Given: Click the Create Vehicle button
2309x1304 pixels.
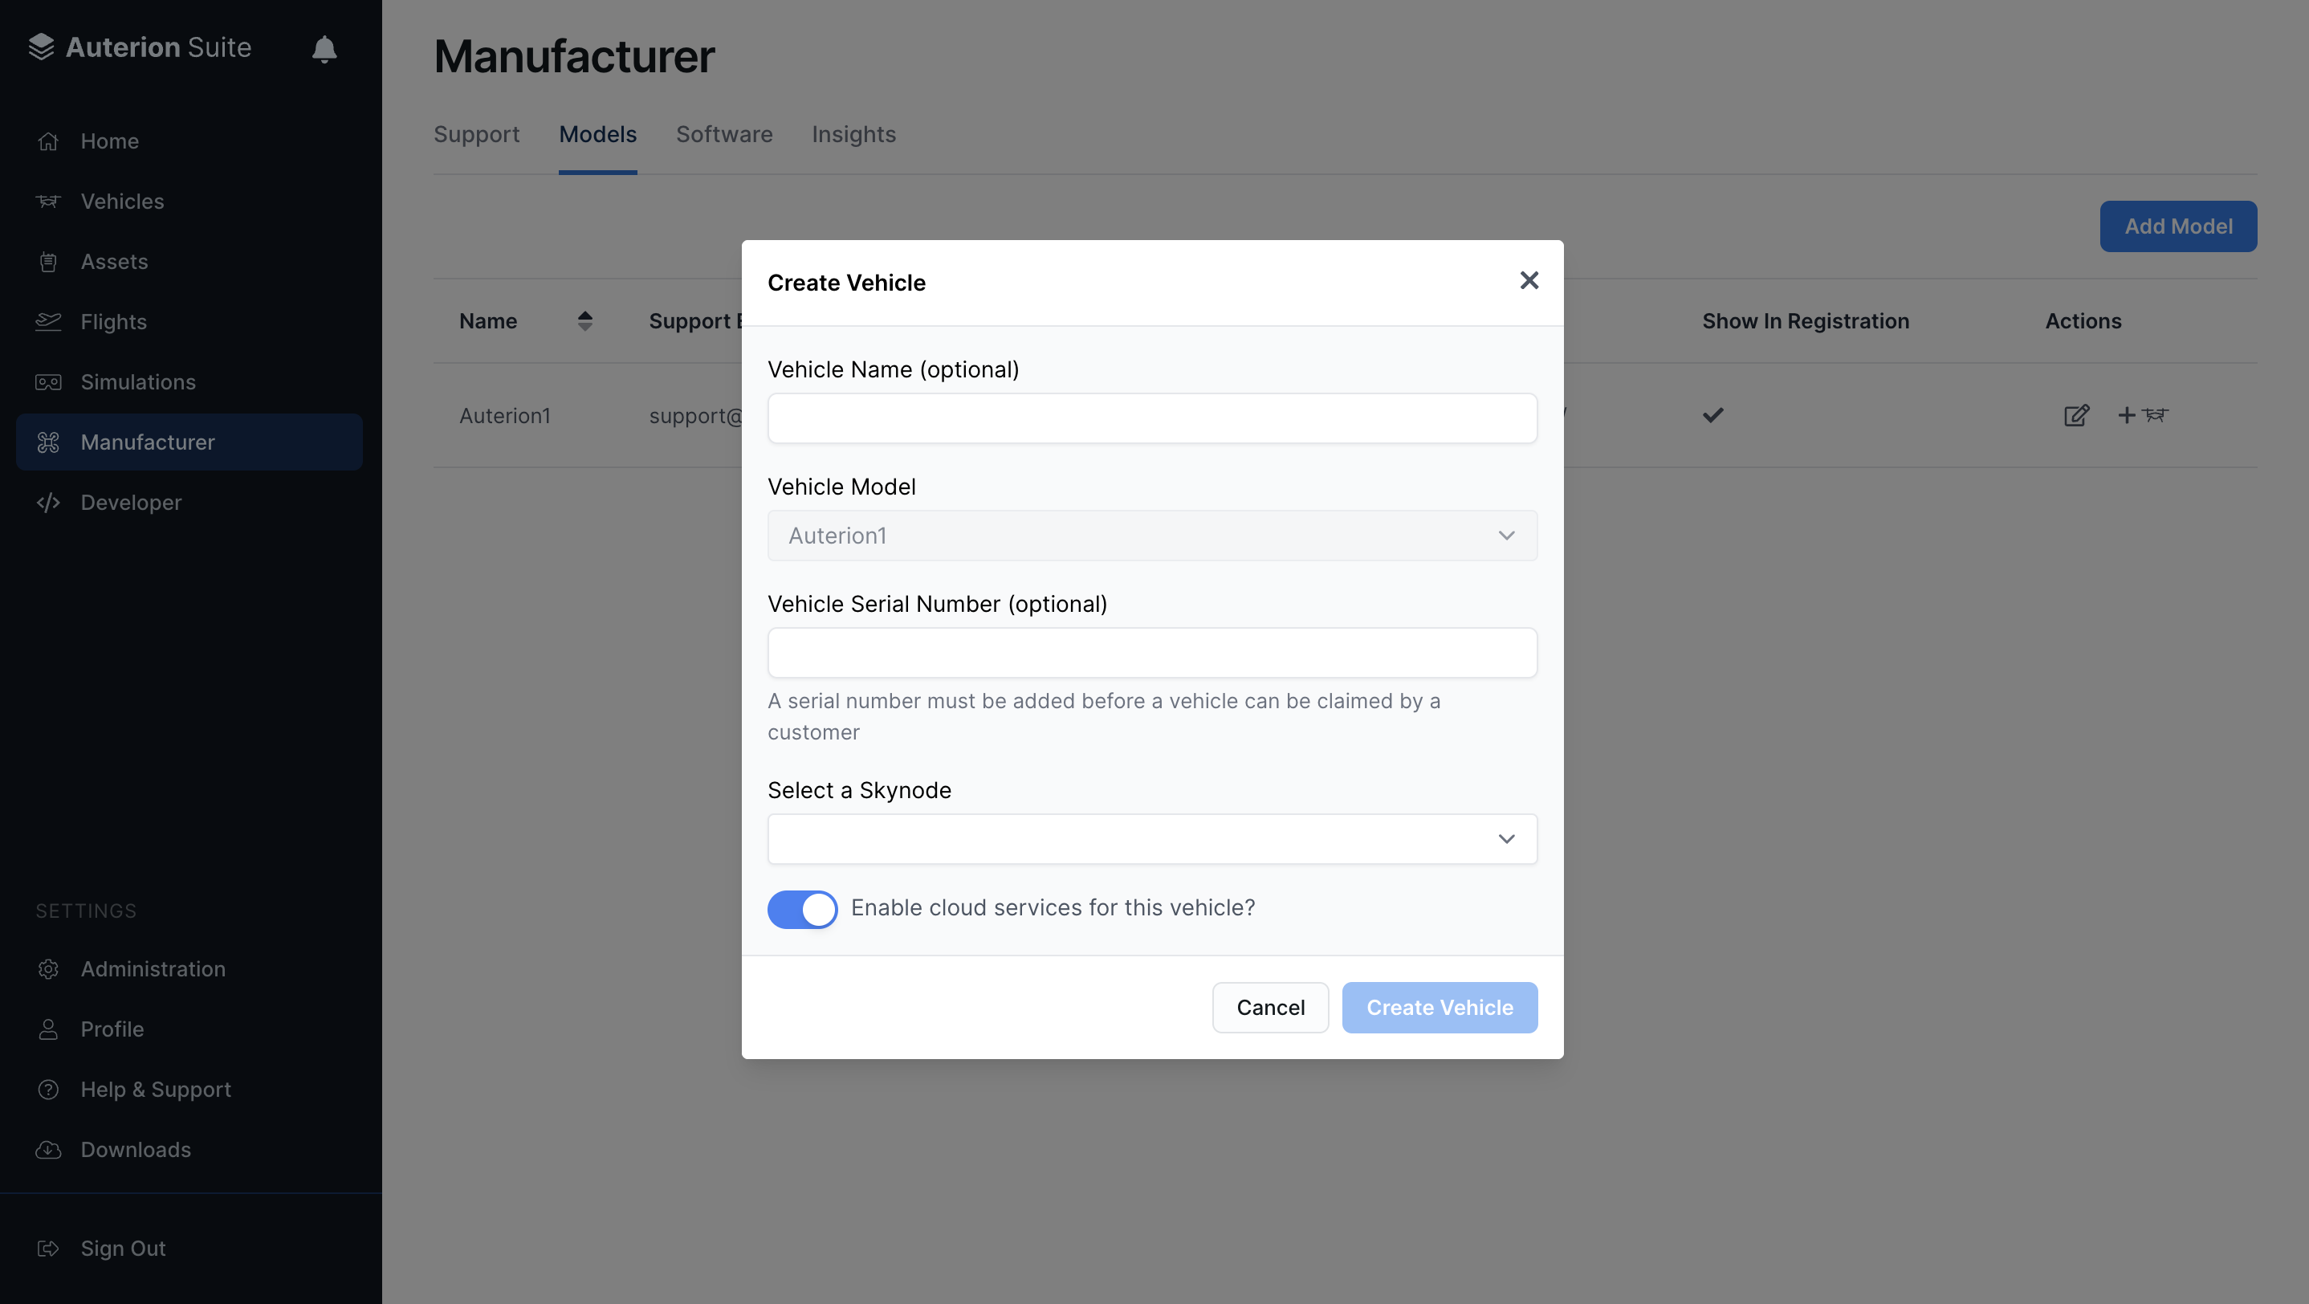Looking at the screenshot, I should pyautogui.click(x=1439, y=1008).
